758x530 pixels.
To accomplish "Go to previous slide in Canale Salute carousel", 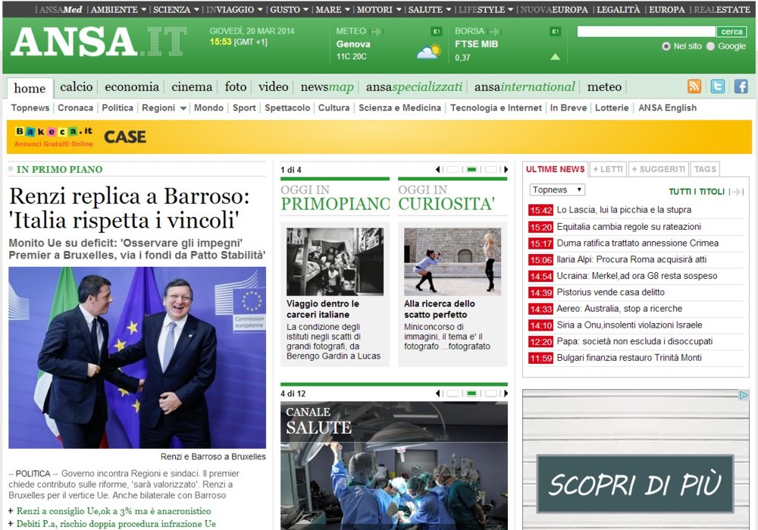I will [437, 394].
